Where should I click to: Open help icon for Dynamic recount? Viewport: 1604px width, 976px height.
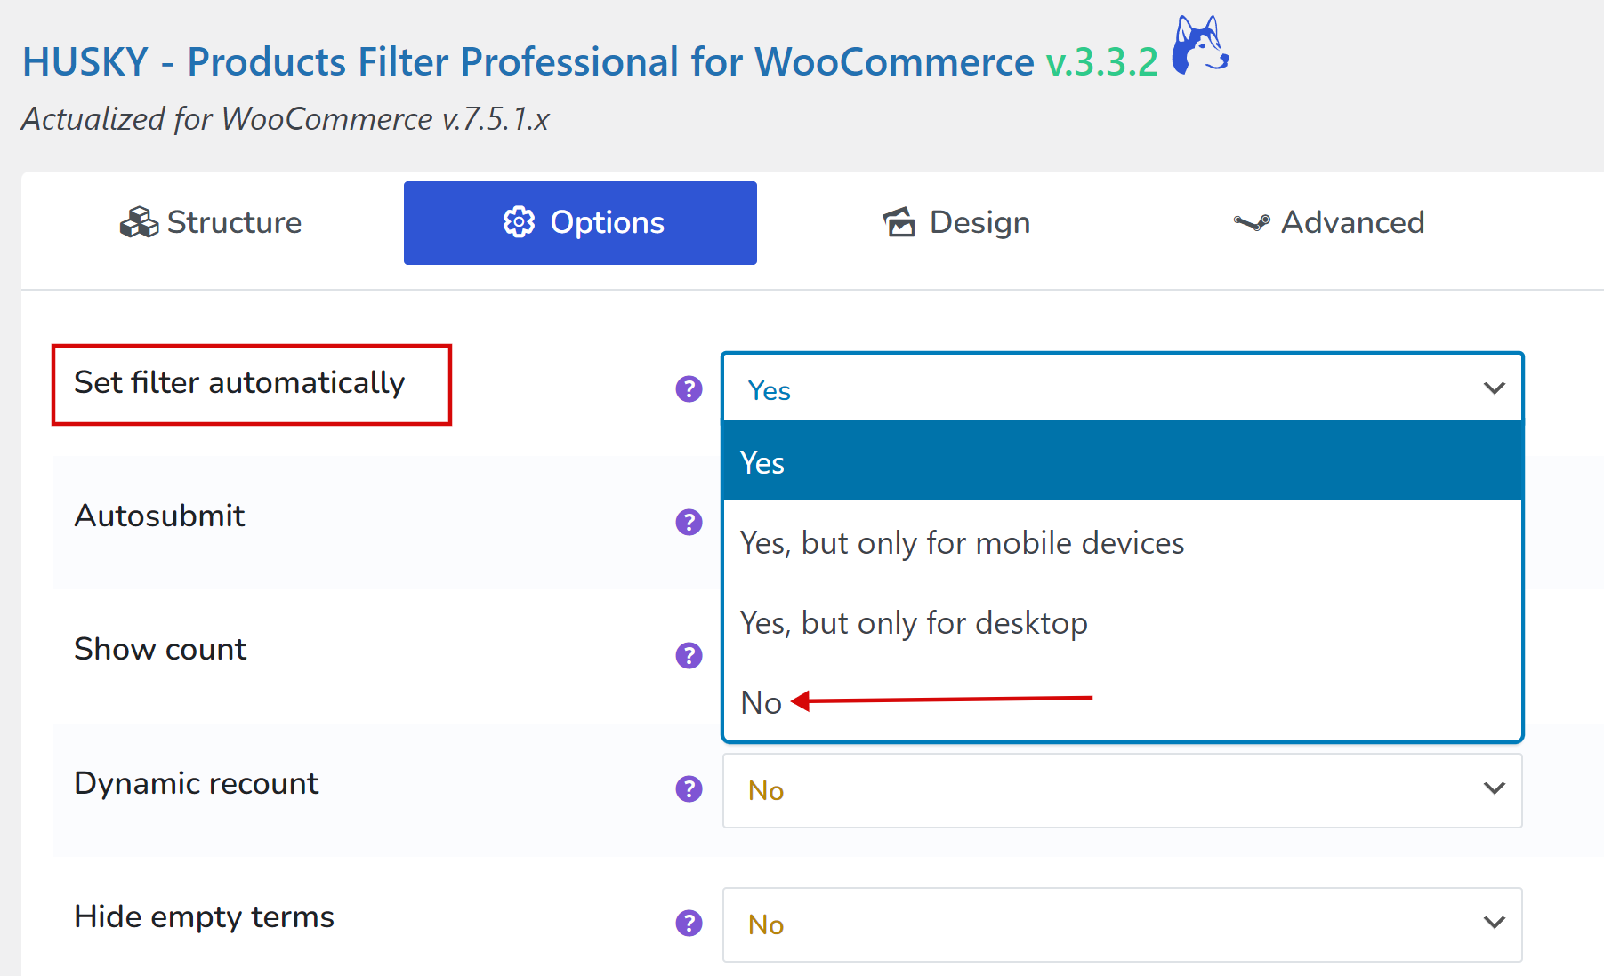pyautogui.click(x=689, y=788)
